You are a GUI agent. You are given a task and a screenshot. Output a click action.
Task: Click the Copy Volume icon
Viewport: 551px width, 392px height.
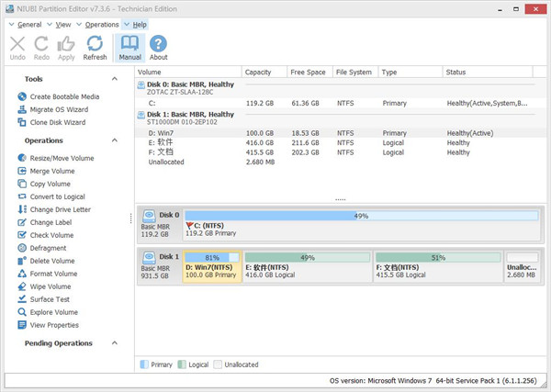point(22,184)
